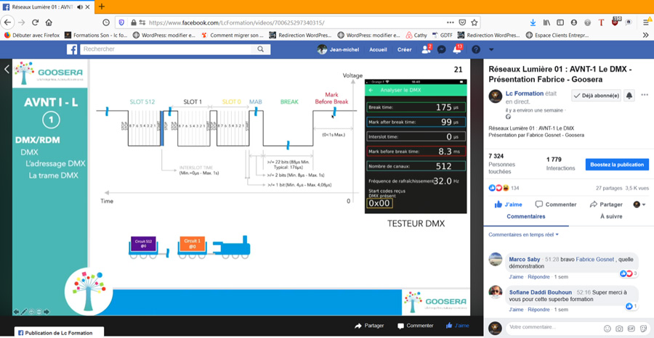Click the Fabrice Gosnet mention link
This screenshot has height=338, width=654.
[594, 260]
